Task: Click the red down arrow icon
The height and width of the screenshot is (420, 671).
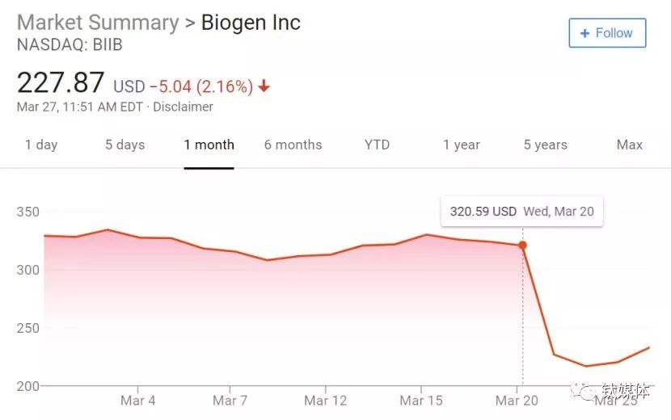Action: click(264, 86)
